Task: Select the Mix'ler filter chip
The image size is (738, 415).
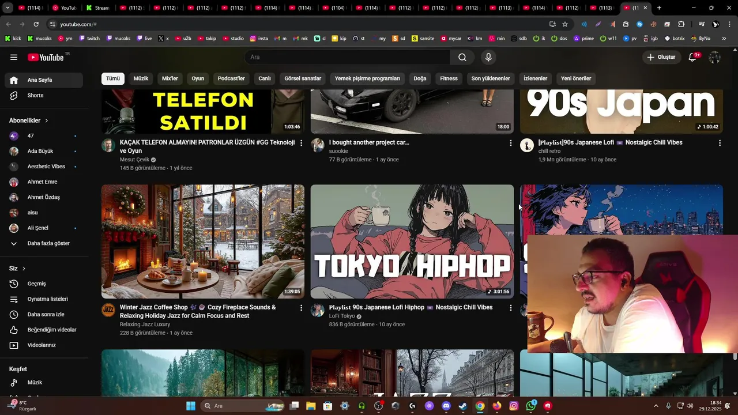Action: (170, 78)
